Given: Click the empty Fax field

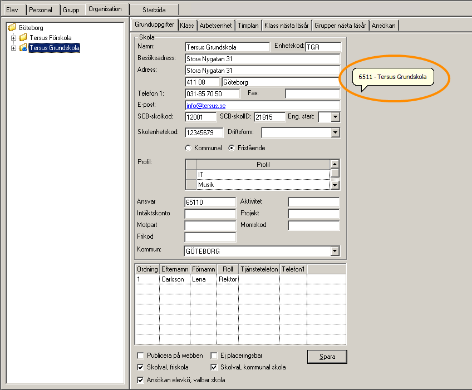Looking at the screenshot, I should pos(312,93).
